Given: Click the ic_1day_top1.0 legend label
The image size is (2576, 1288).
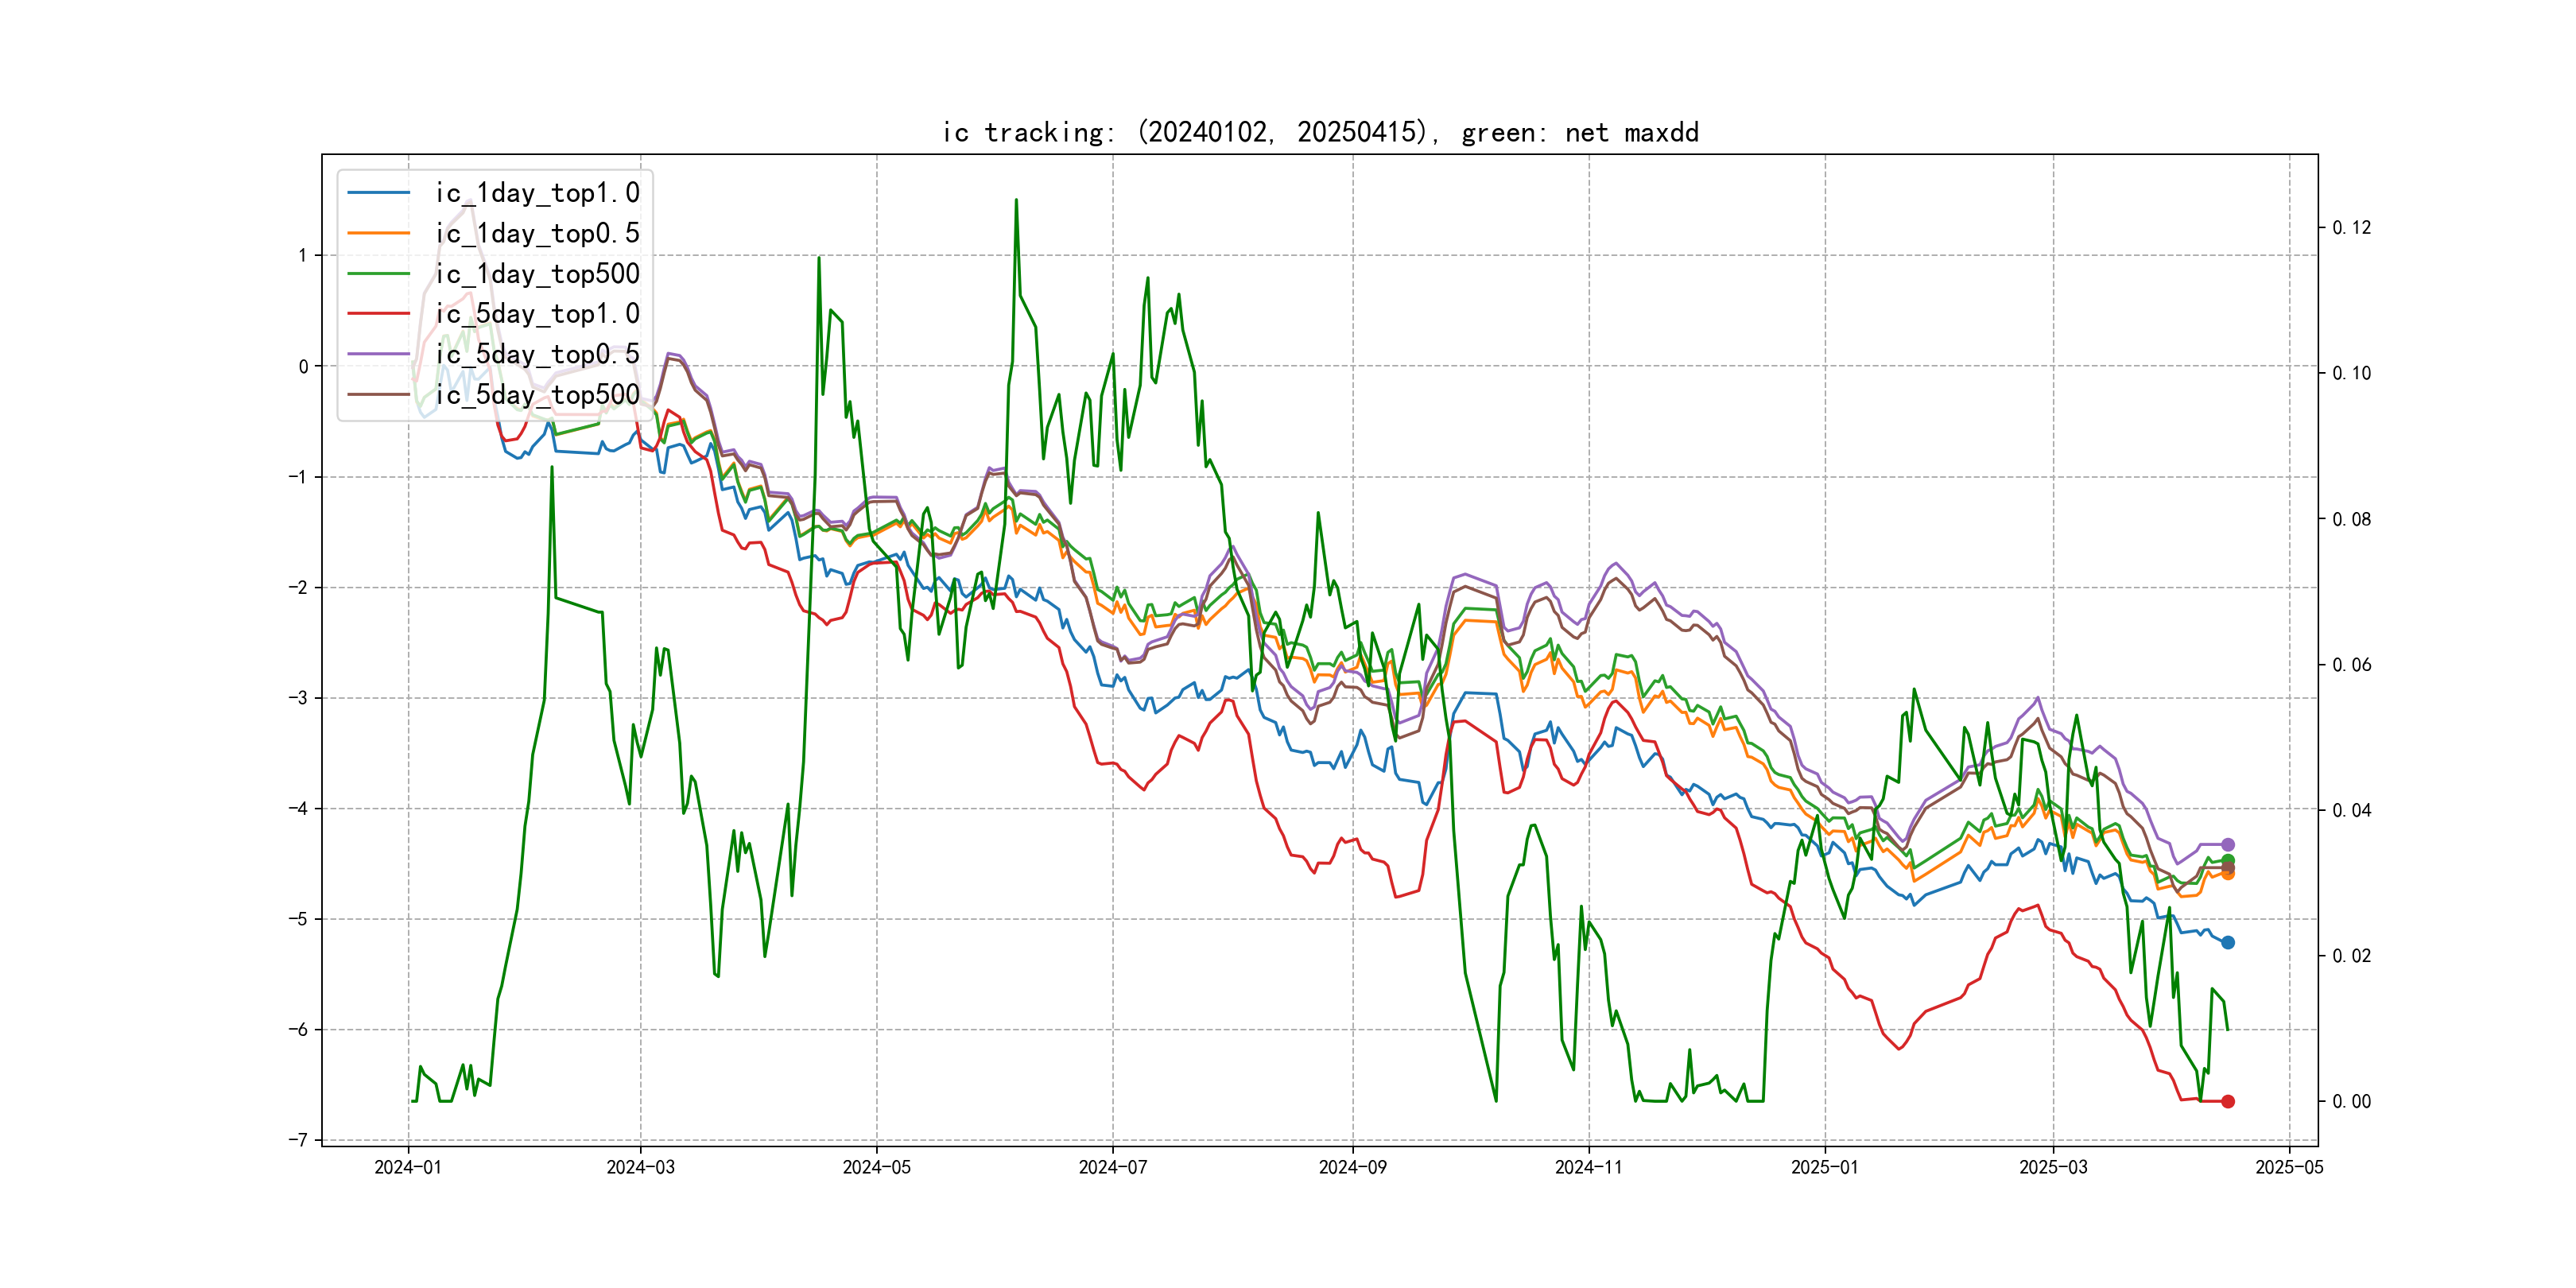Looking at the screenshot, I should (537, 193).
